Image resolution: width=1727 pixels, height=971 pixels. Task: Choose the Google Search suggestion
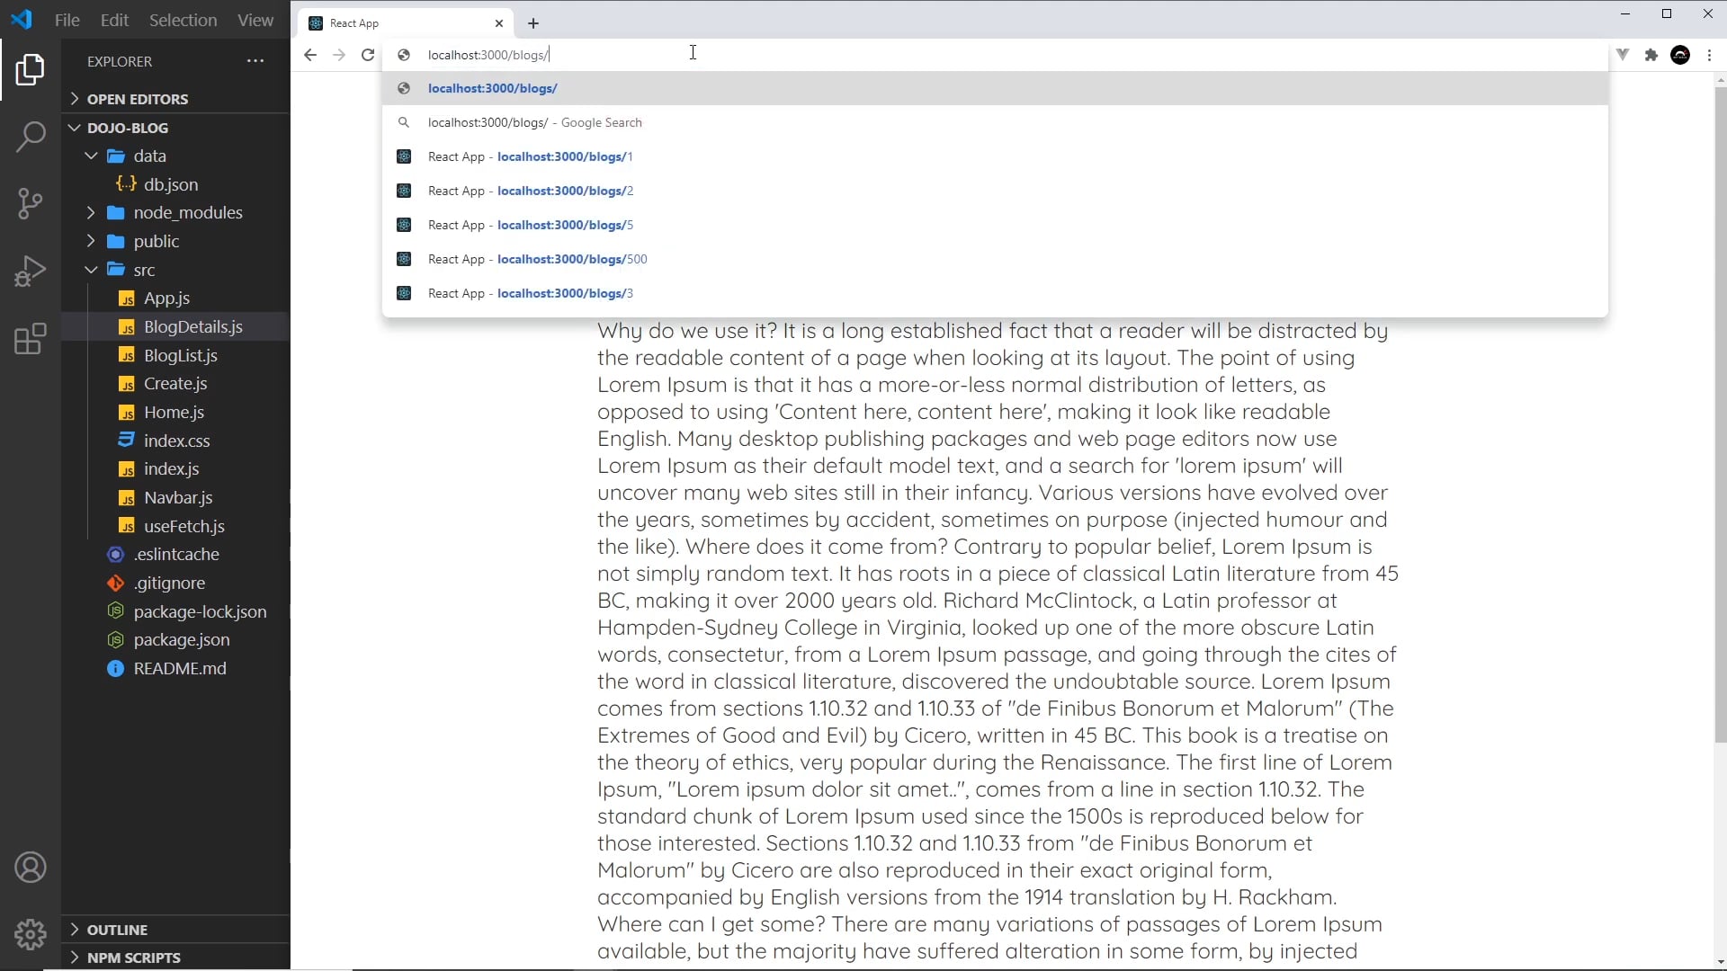pyautogui.click(x=534, y=122)
